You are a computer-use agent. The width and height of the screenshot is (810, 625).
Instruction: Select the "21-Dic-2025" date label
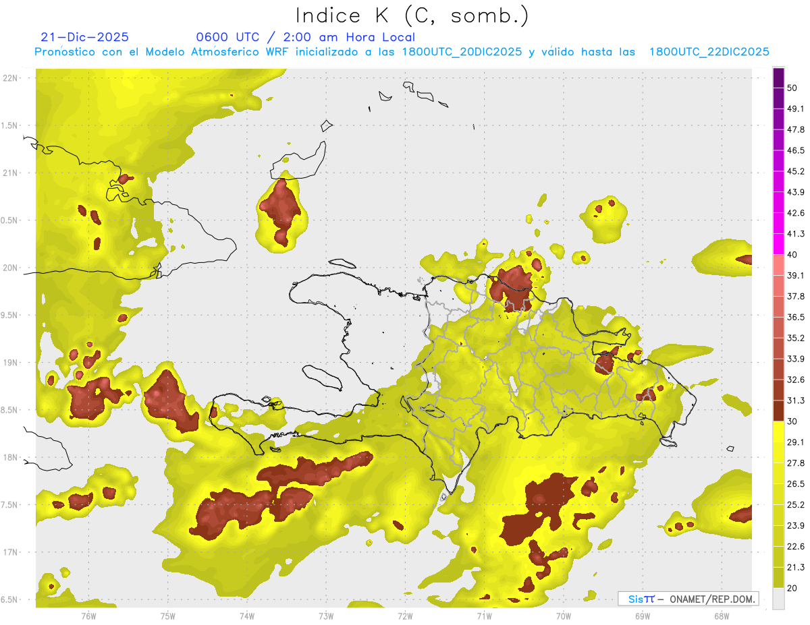(x=84, y=37)
